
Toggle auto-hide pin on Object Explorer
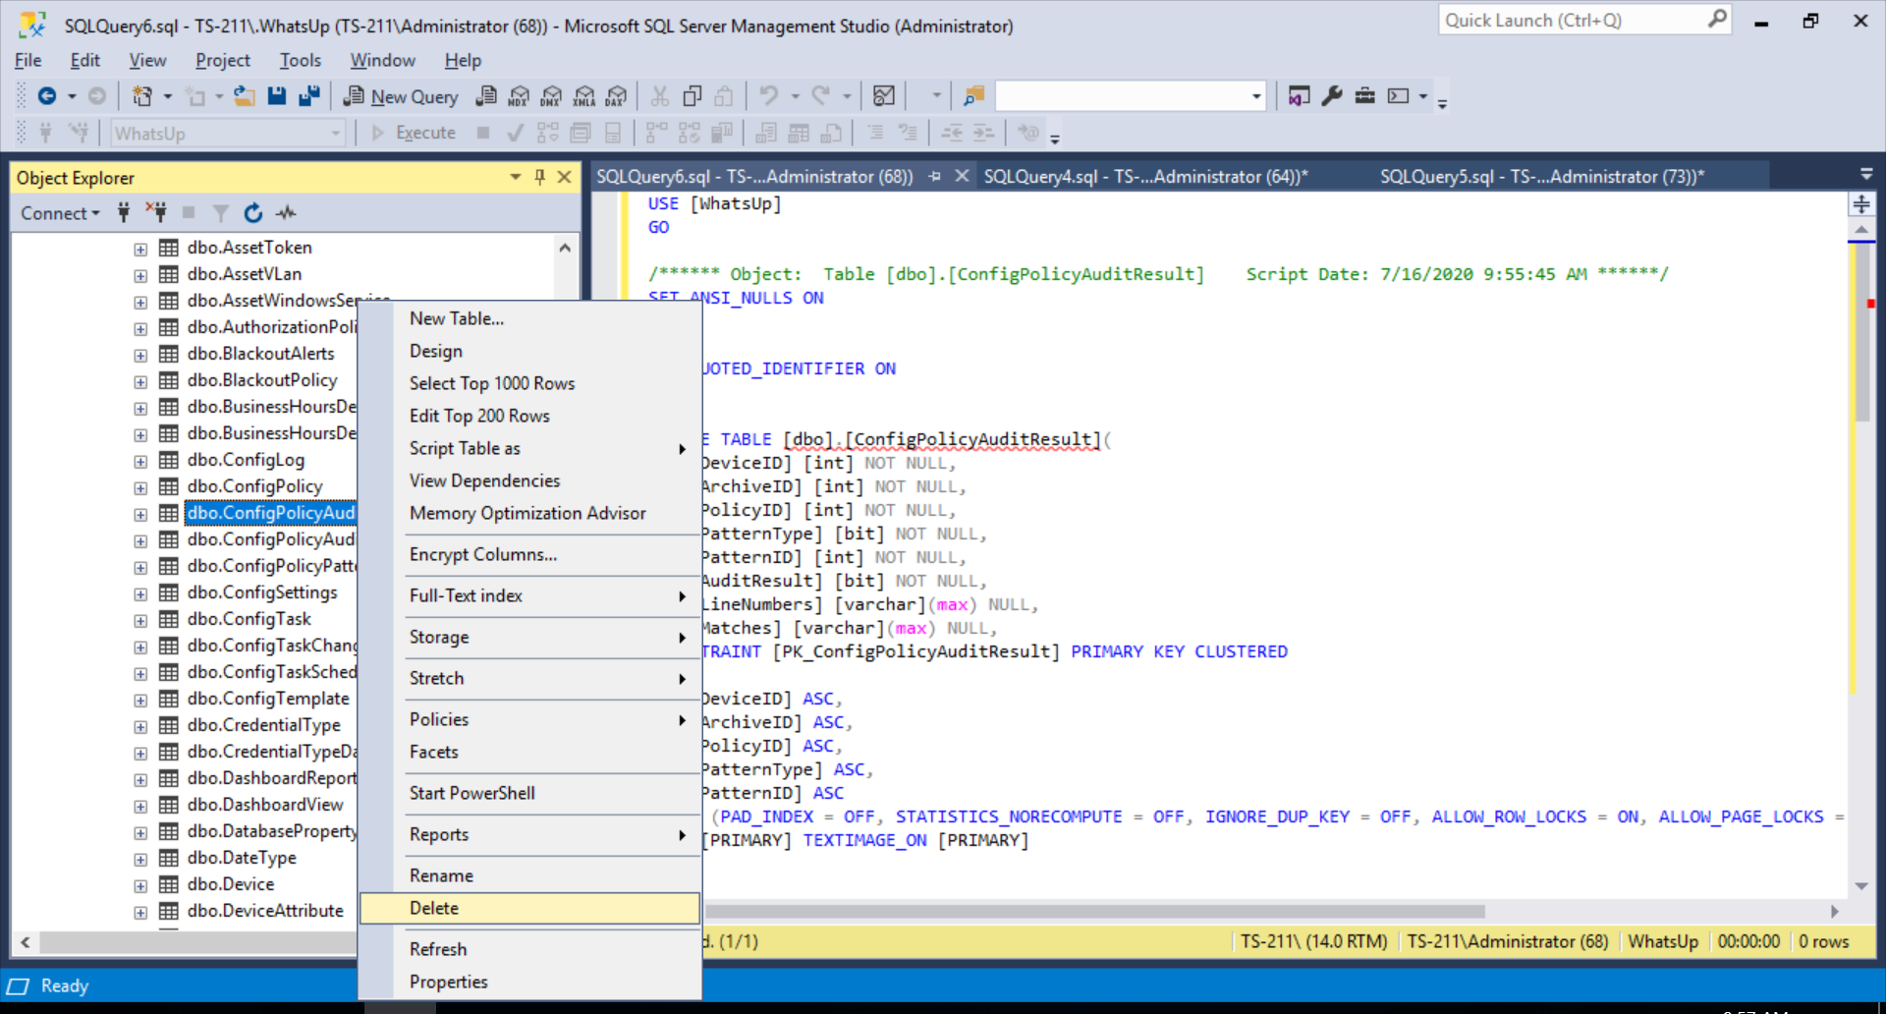538,177
